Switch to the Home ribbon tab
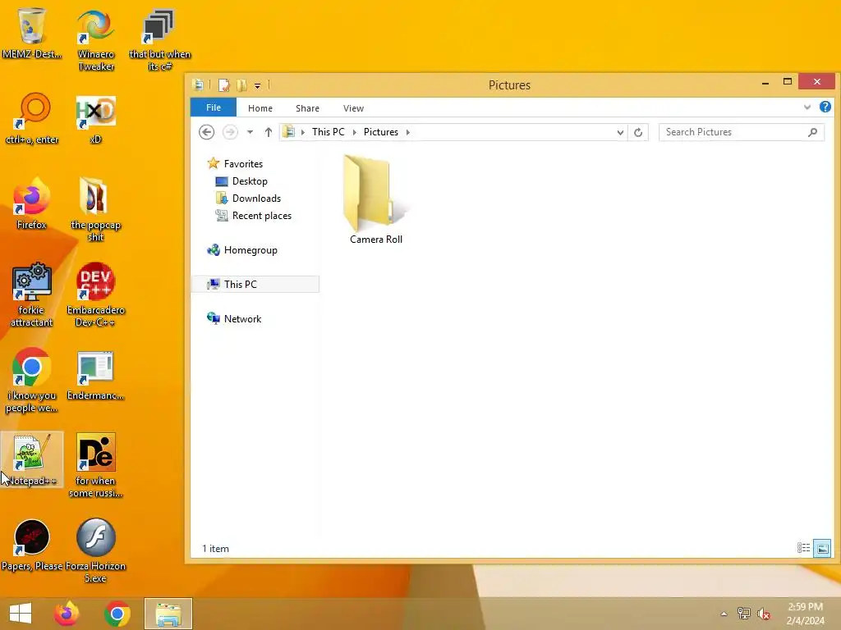Image resolution: width=841 pixels, height=630 pixels. (x=260, y=108)
